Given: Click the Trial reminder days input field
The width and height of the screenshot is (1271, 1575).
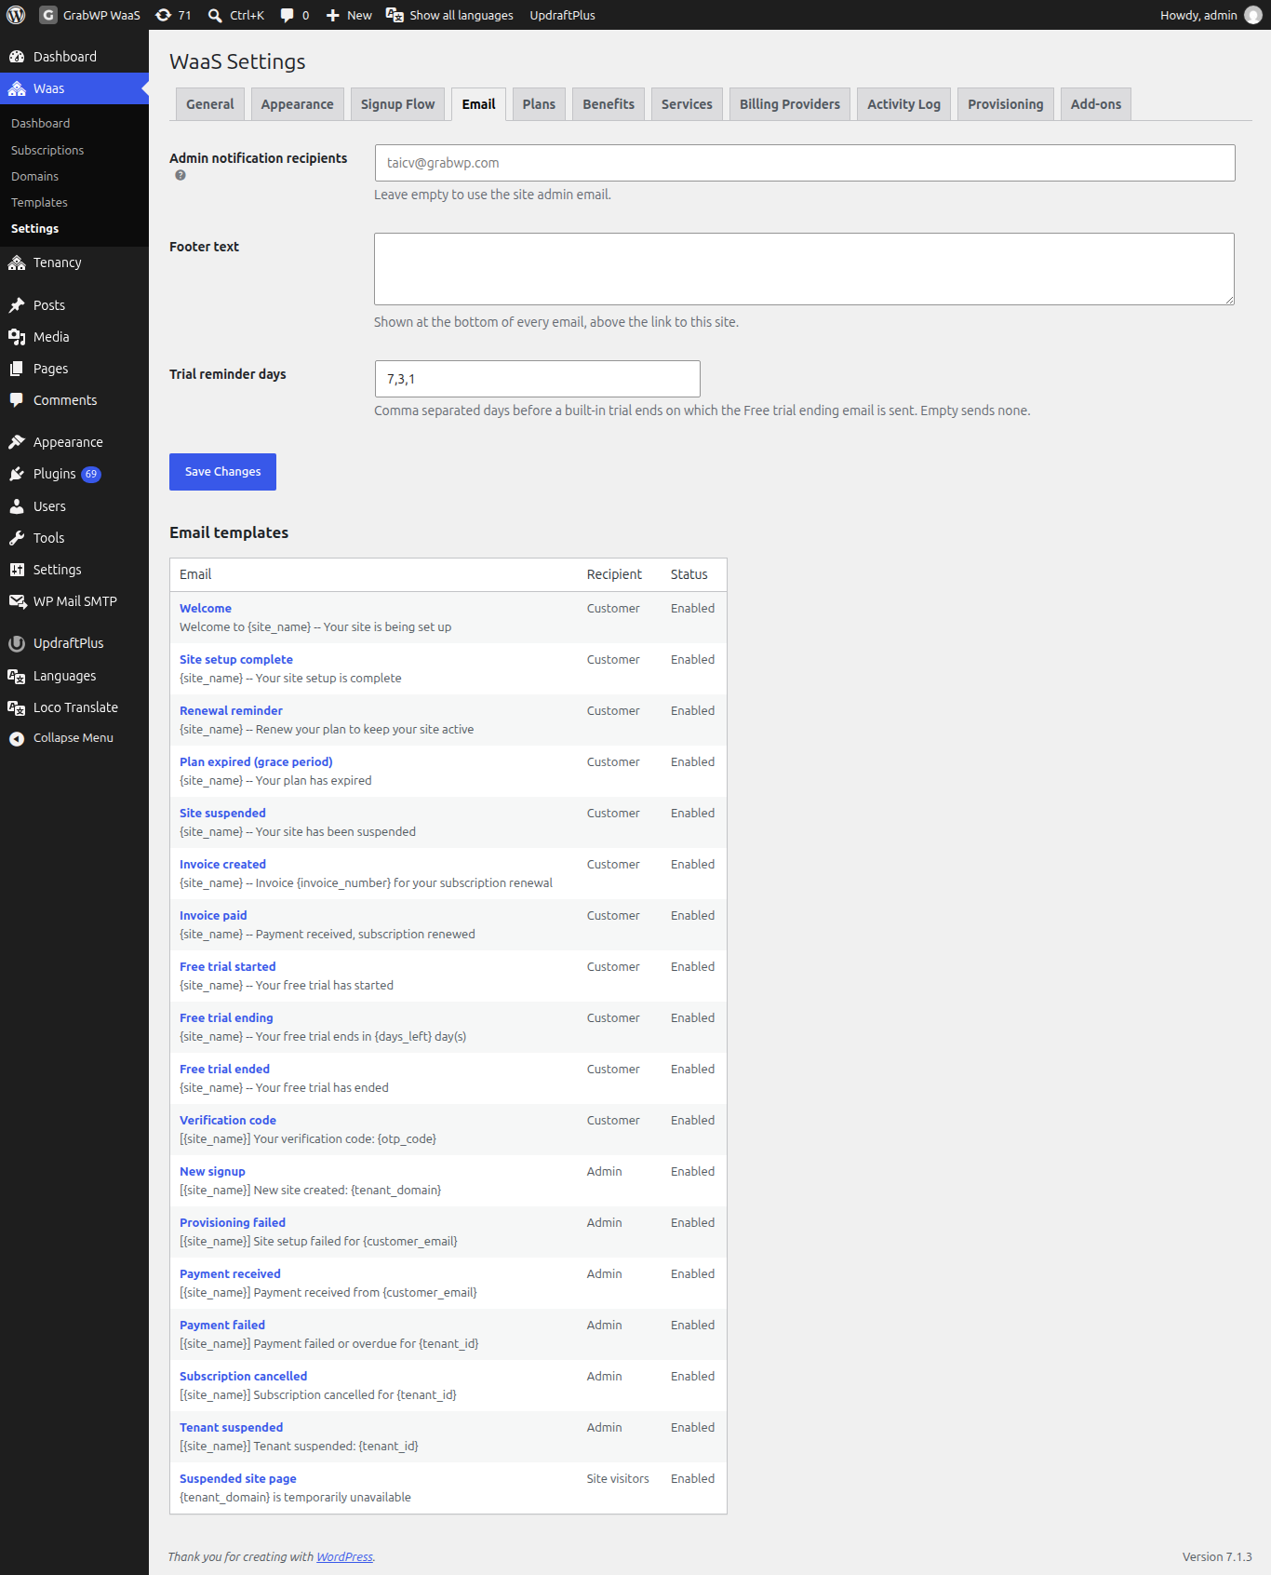Looking at the screenshot, I should click(x=537, y=379).
